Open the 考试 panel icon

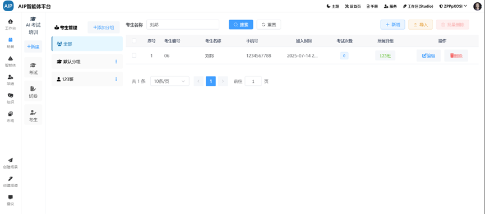point(33,66)
